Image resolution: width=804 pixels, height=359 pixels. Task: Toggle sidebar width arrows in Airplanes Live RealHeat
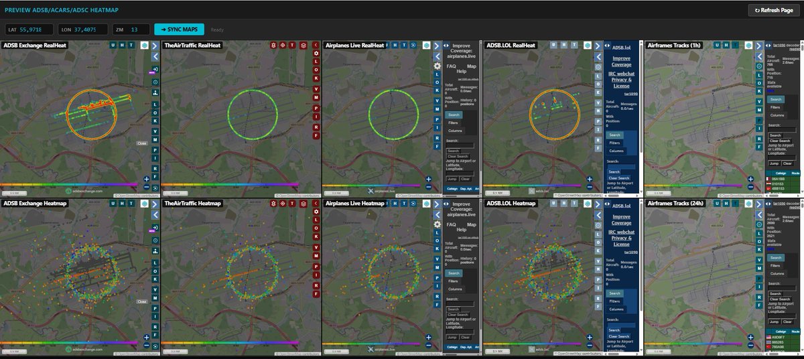coord(446,46)
